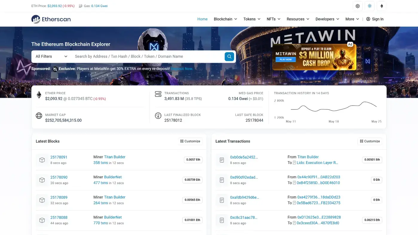Open block 25178088
The height and width of the screenshot is (235, 418).
click(59, 217)
